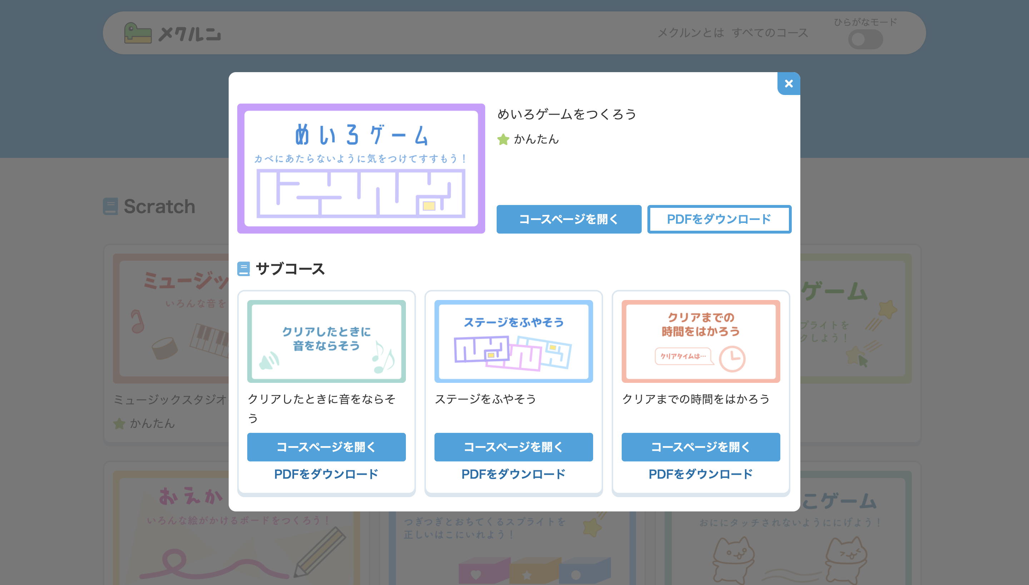
Task: Download PDF for ステージをふやそう
Action: click(513, 474)
